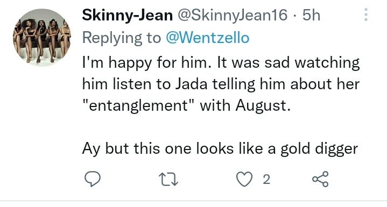Tap the share icon below the tweet
Image resolution: width=387 pixels, height=207 pixels.
320,179
